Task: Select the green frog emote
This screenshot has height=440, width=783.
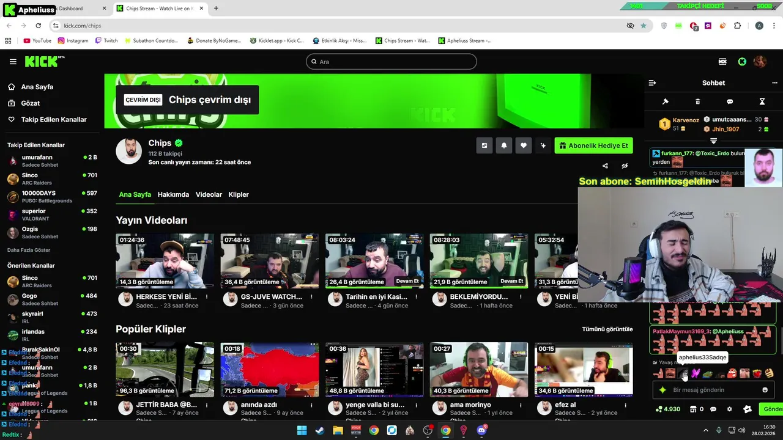Action: [x=708, y=373]
